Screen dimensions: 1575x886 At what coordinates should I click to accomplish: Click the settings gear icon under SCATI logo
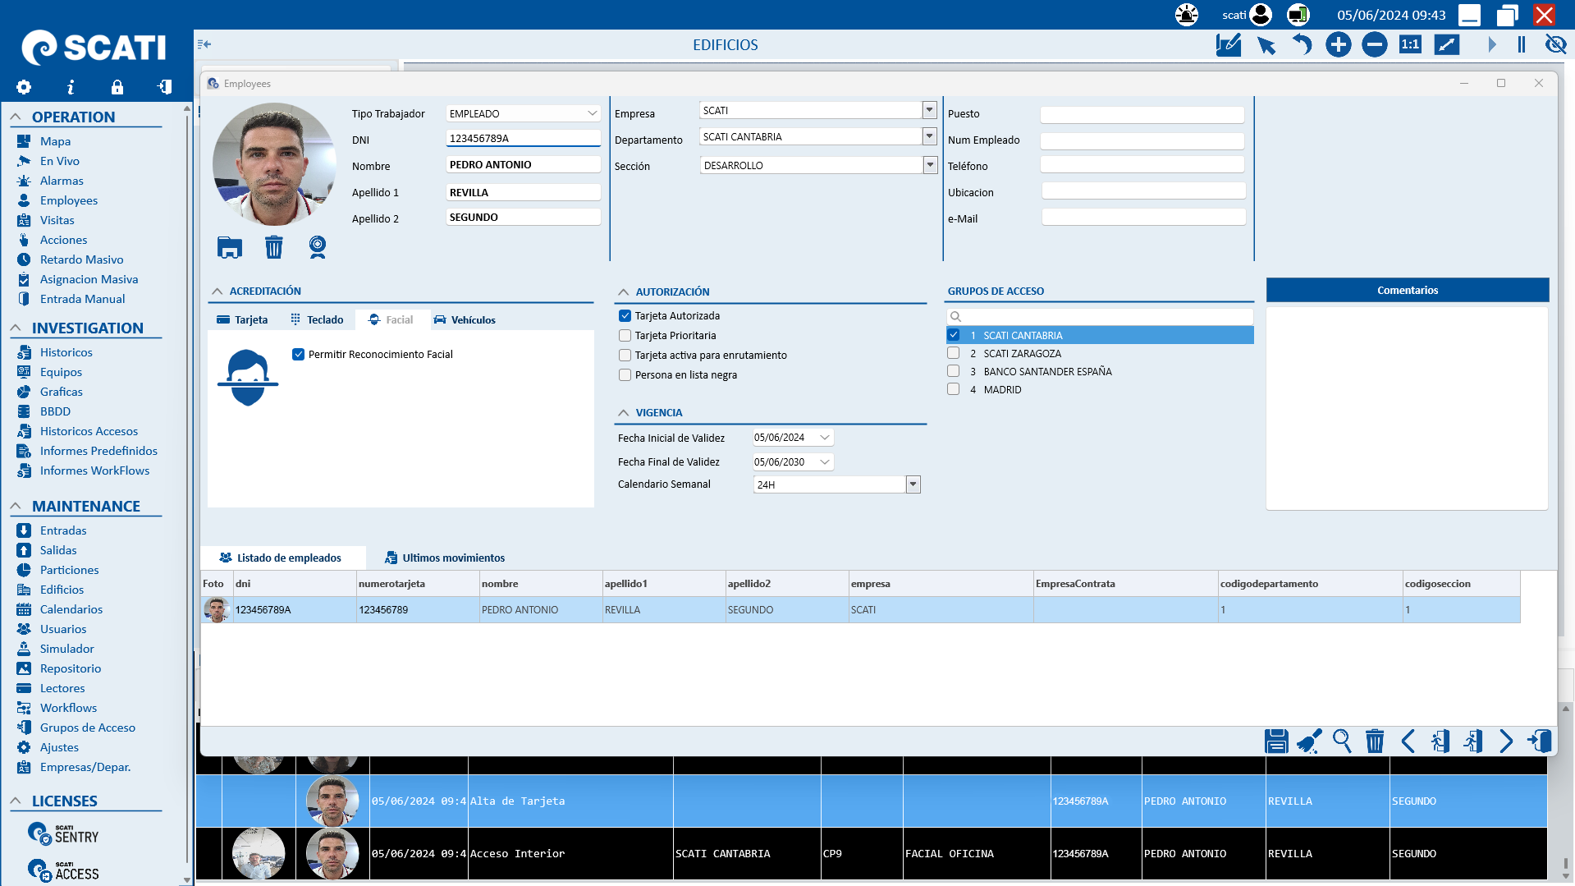coord(24,87)
